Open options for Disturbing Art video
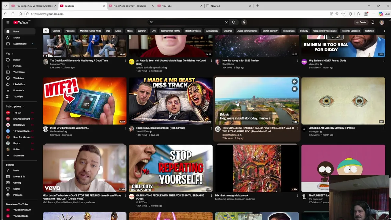This screenshot has height=220, width=391. pos(384,128)
